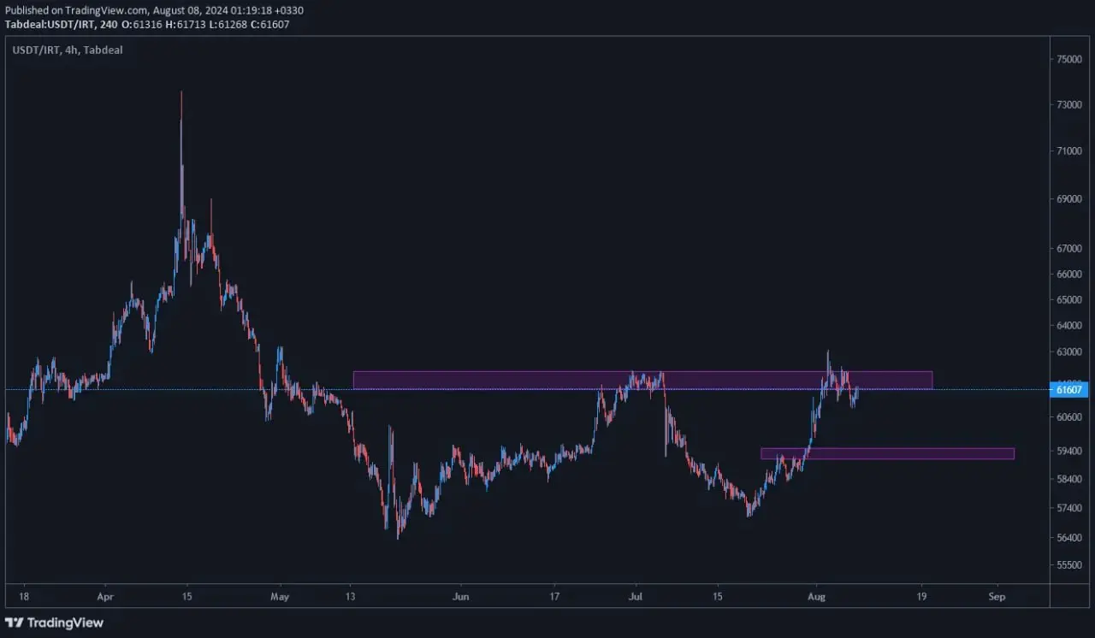Click the 'Tabdeal:USDT/IRT, 240' OHLC header line
Image resolution: width=1095 pixels, height=638 pixels.
pos(147,24)
